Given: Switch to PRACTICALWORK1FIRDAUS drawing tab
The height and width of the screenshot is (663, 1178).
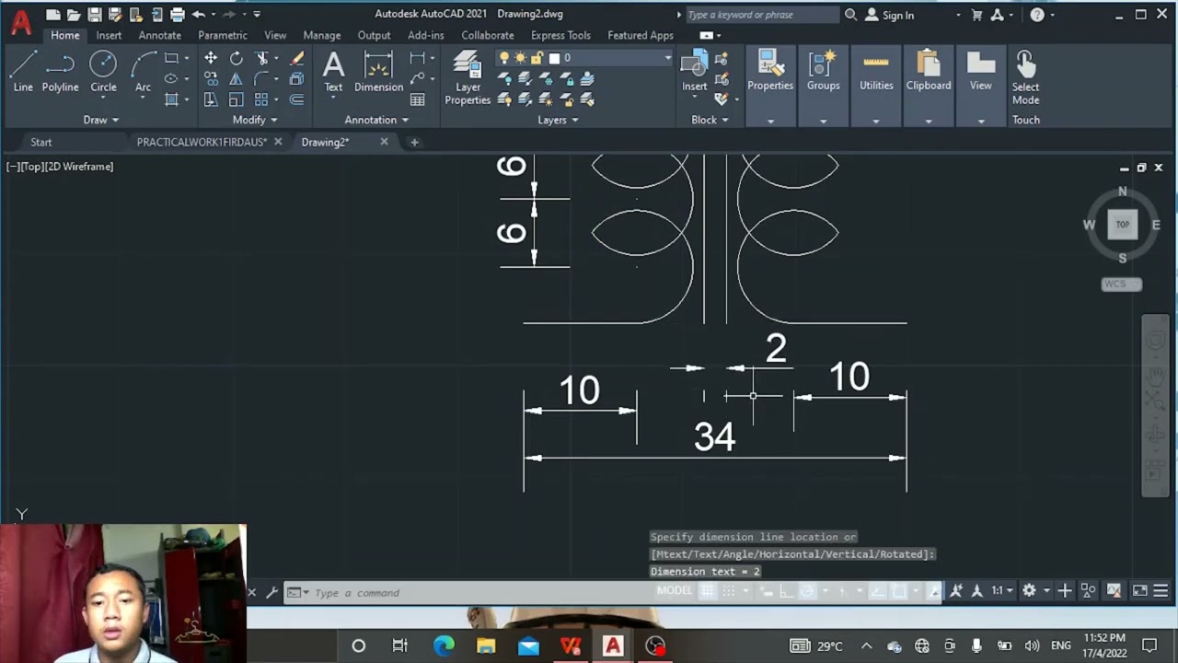Looking at the screenshot, I should pyautogui.click(x=202, y=142).
